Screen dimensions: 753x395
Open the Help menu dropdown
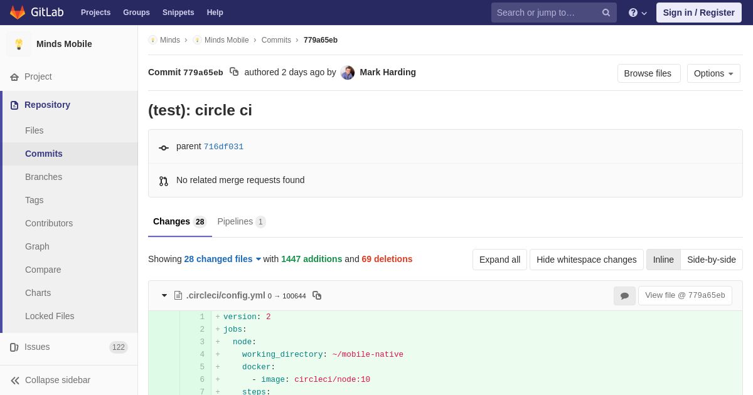click(x=638, y=13)
